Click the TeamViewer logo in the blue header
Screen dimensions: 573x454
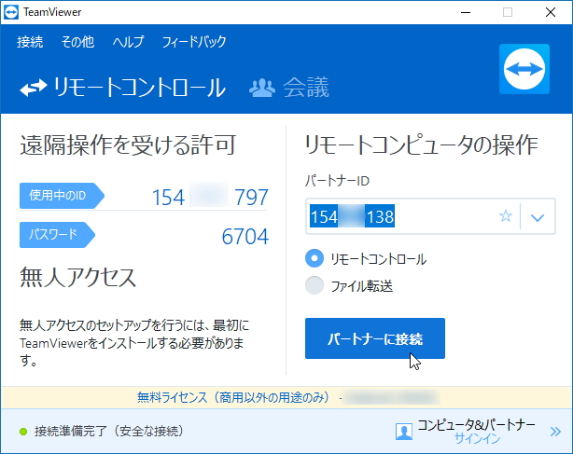pyautogui.click(x=524, y=69)
